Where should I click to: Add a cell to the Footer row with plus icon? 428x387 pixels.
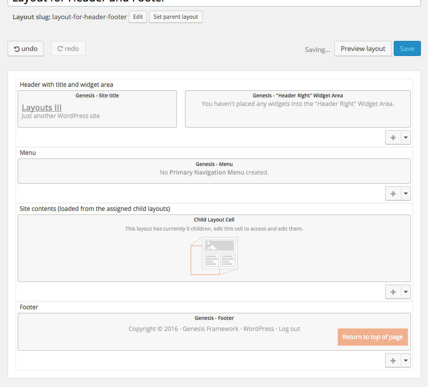point(393,360)
